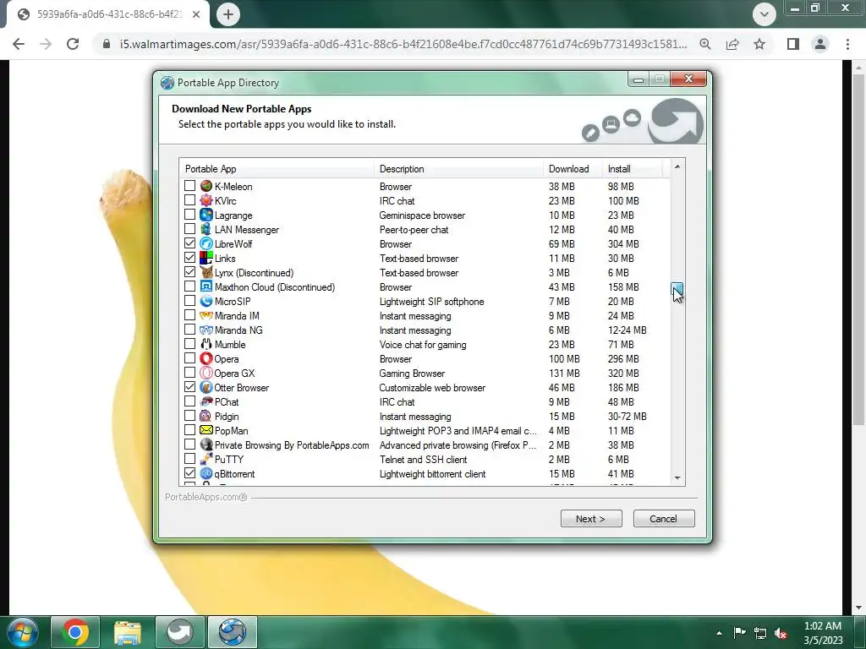Click the Action Center flag icon

coord(739,633)
